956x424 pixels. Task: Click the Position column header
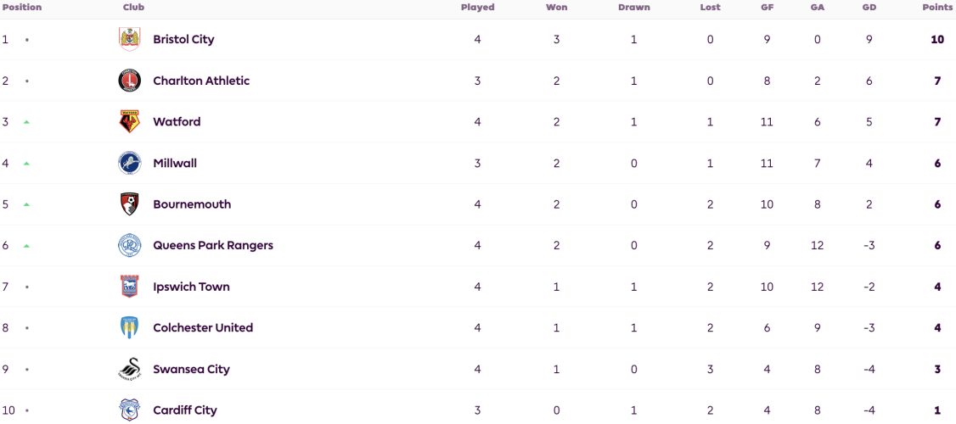(x=22, y=8)
